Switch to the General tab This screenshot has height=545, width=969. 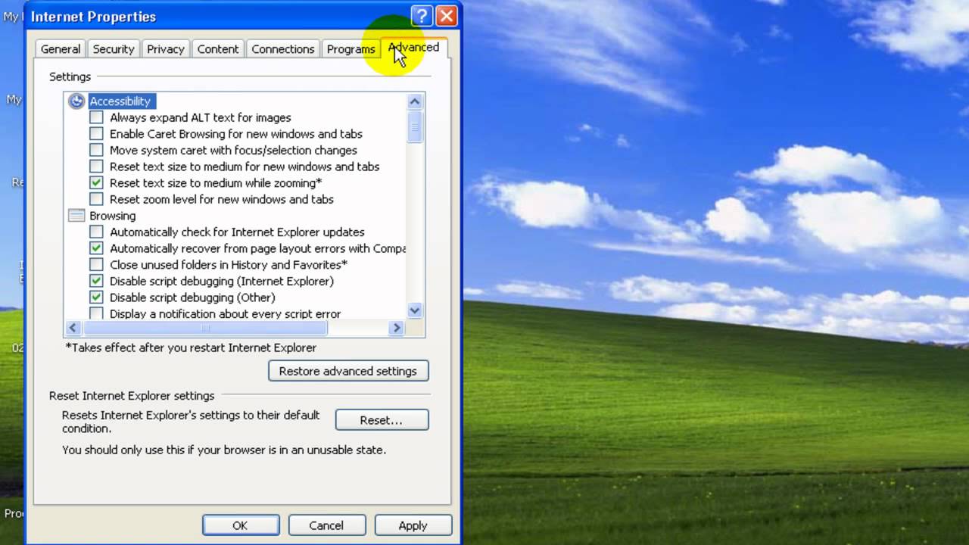point(61,49)
